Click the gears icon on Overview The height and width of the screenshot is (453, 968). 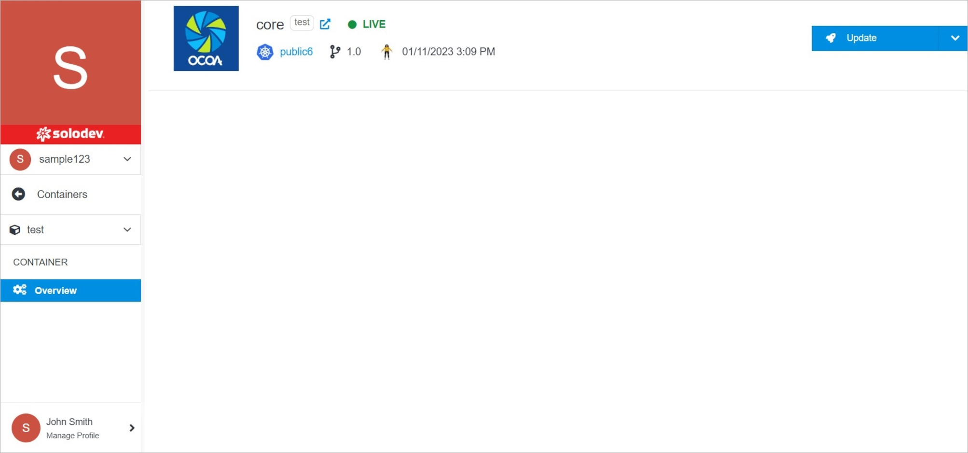pos(20,290)
